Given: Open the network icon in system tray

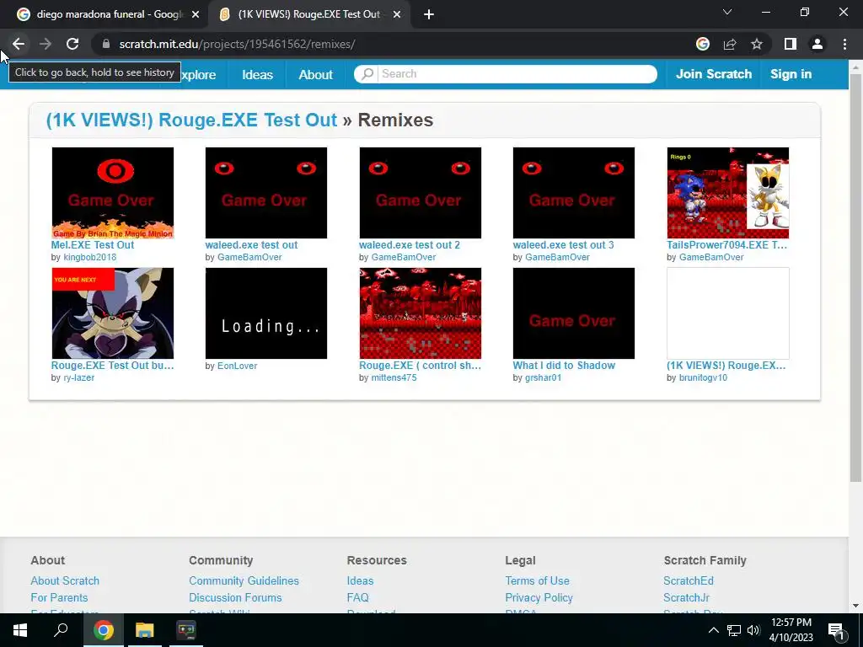Looking at the screenshot, I should 734,630.
